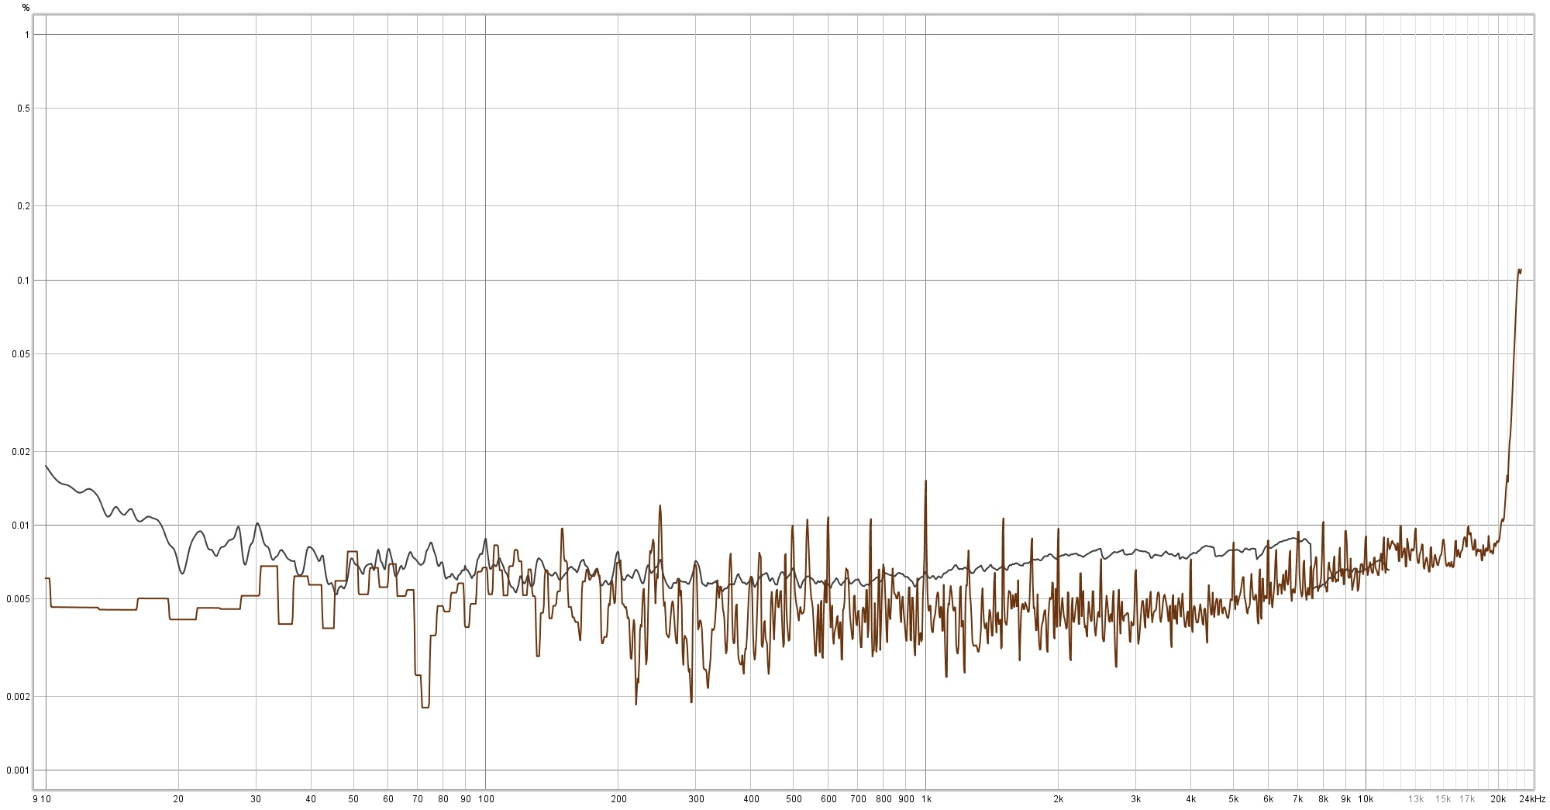Select the 0.001 label on the vertical axis

coord(19,770)
